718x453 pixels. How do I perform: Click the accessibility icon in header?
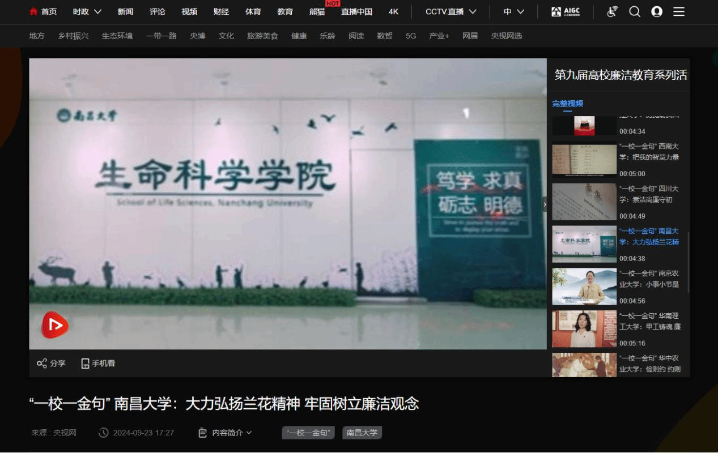(612, 12)
